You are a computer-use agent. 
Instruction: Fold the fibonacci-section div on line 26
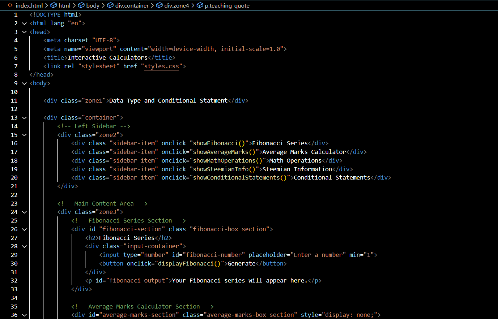[24, 229]
